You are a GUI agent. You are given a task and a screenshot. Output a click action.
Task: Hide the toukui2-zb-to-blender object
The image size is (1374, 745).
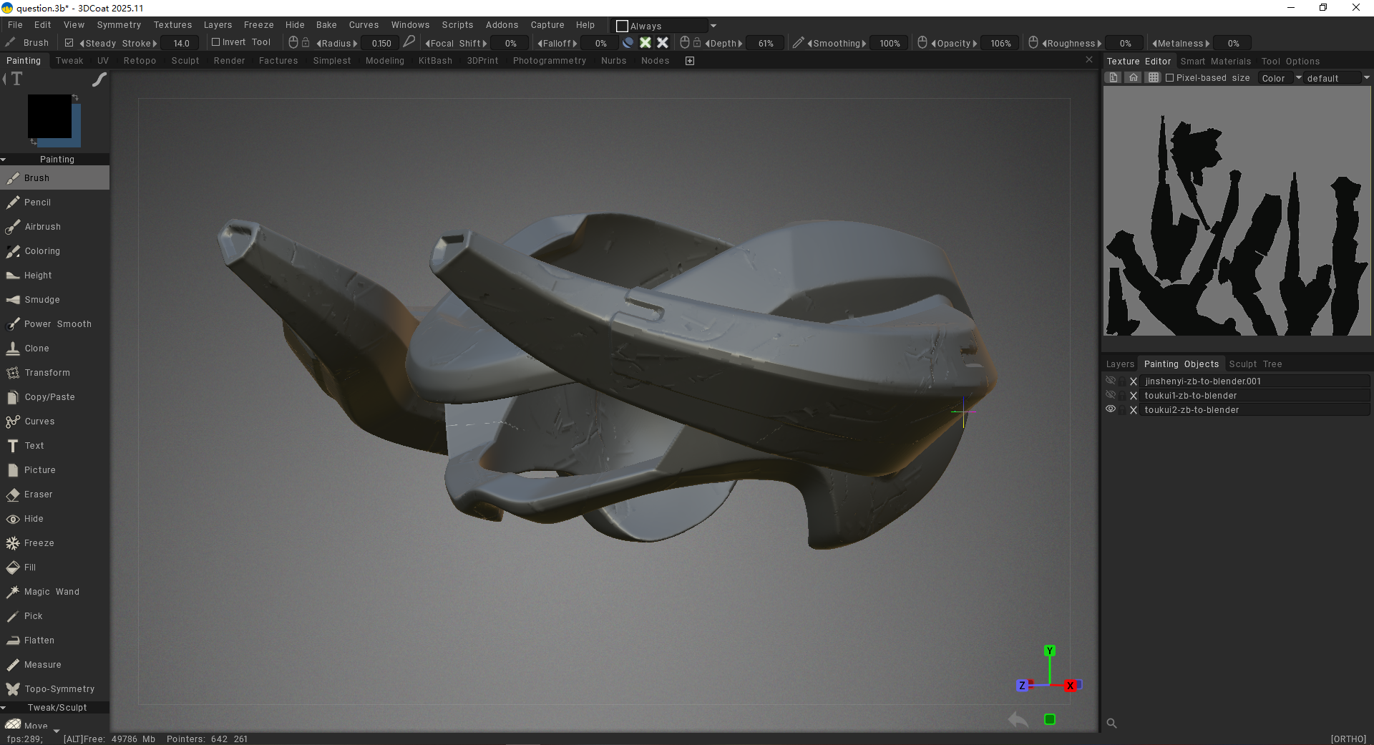pyautogui.click(x=1111, y=409)
